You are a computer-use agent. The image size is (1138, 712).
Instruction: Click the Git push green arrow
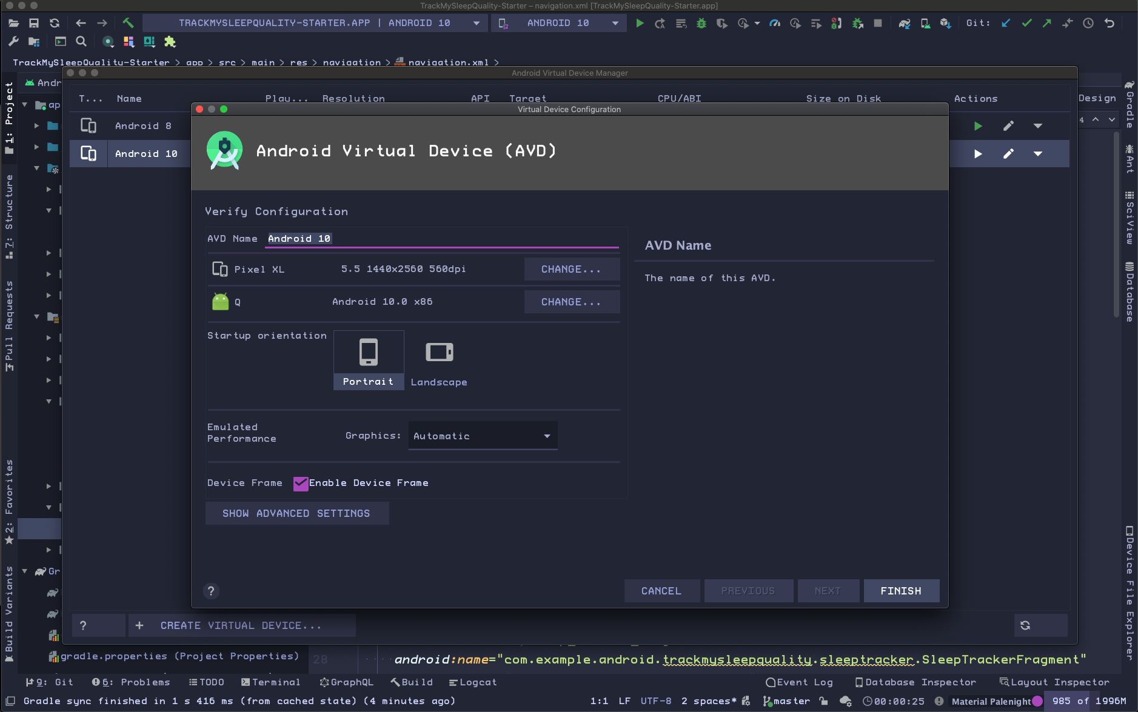point(1047,23)
